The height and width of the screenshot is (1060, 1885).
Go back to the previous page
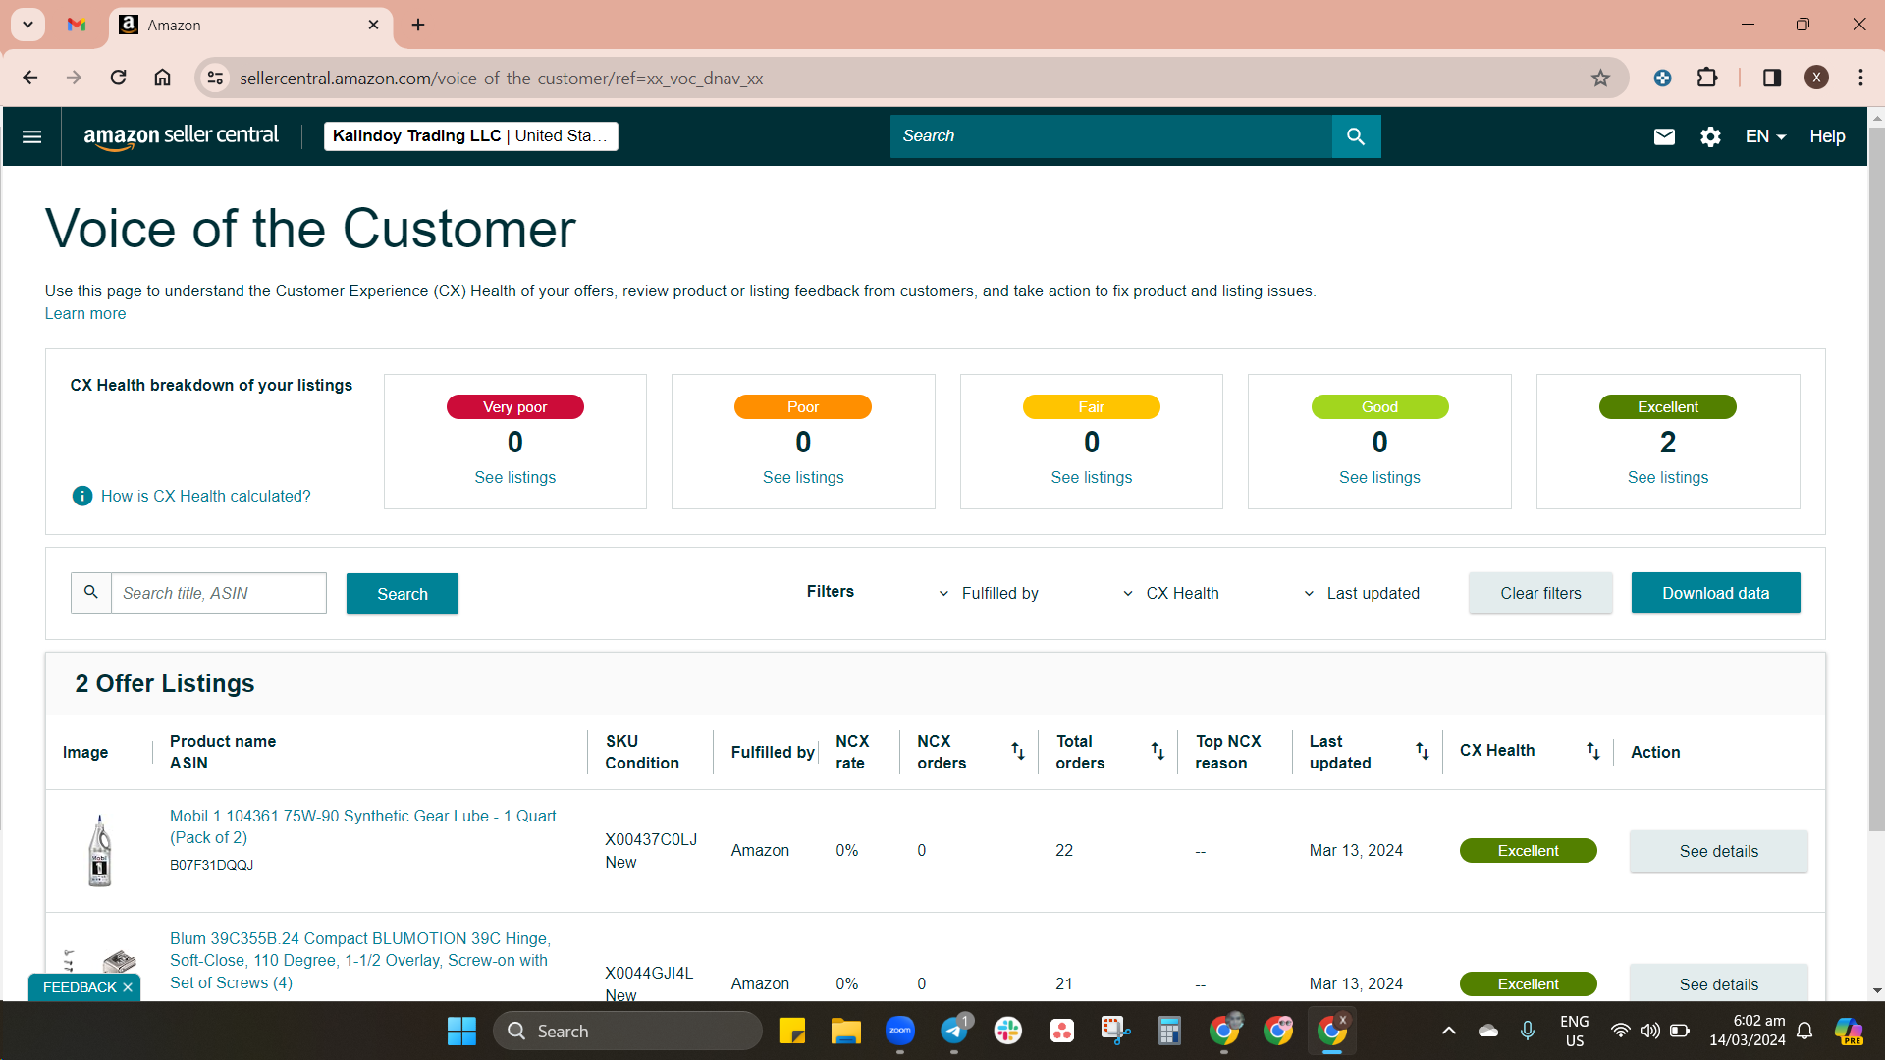click(x=30, y=78)
